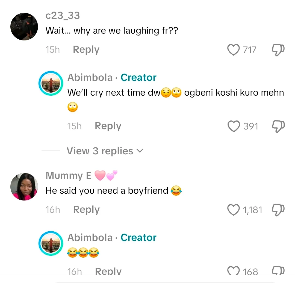Dislike c23_33's comment
The image size is (295, 283).
(x=278, y=50)
